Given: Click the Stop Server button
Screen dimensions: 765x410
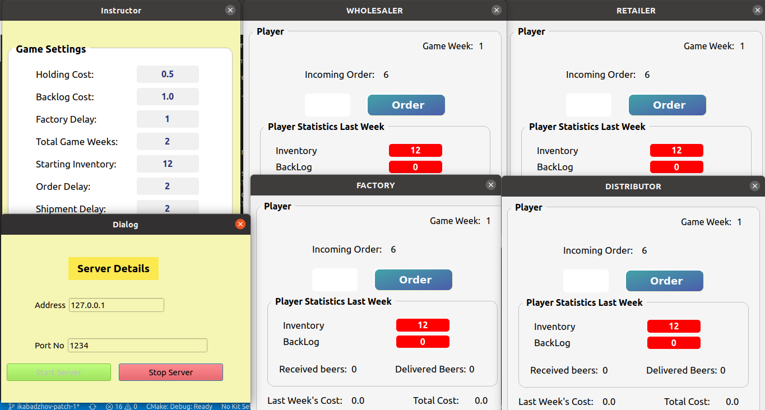Looking at the screenshot, I should (171, 372).
